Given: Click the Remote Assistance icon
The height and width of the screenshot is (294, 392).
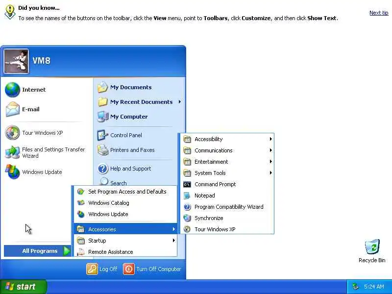Looking at the screenshot, I should click(x=80, y=252).
